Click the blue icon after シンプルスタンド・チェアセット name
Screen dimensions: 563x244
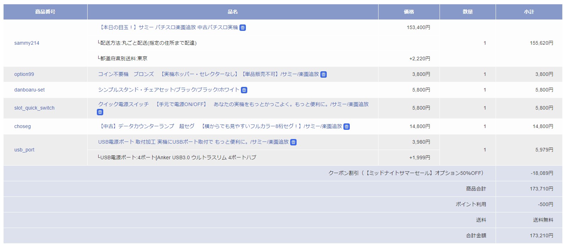point(244,90)
